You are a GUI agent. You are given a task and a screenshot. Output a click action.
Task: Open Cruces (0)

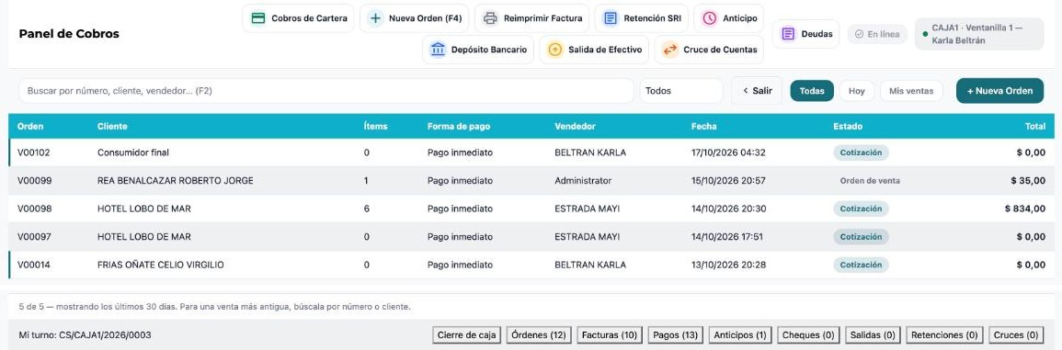pyautogui.click(x=1015, y=334)
